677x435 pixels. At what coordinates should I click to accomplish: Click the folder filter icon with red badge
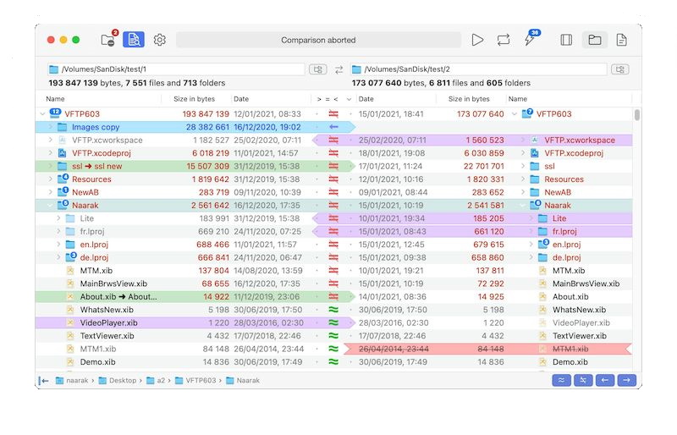(108, 40)
